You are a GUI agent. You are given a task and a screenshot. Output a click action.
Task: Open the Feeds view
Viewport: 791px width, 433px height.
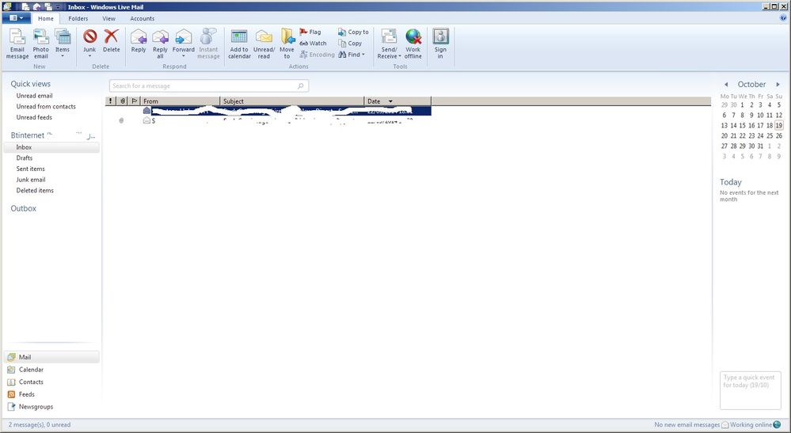click(26, 394)
